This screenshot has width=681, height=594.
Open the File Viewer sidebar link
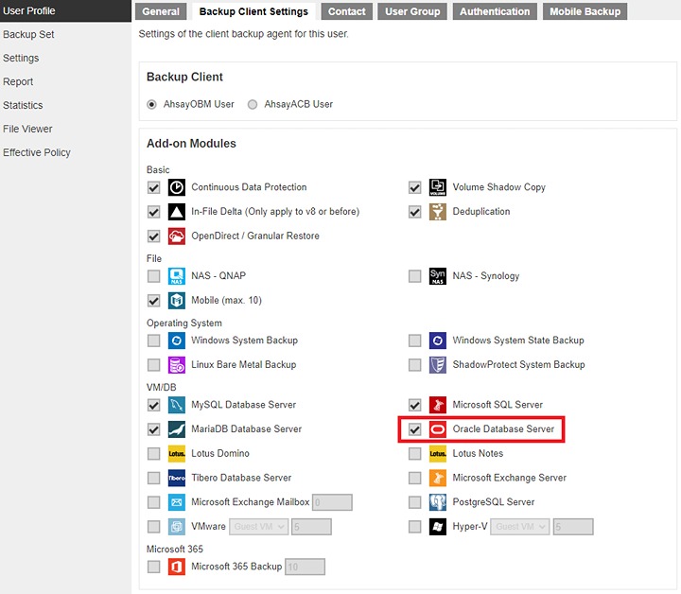pyautogui.click(x=27, y=129)
